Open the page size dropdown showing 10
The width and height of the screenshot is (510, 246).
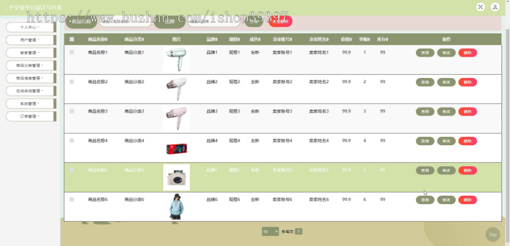click(x=270, y=231)
